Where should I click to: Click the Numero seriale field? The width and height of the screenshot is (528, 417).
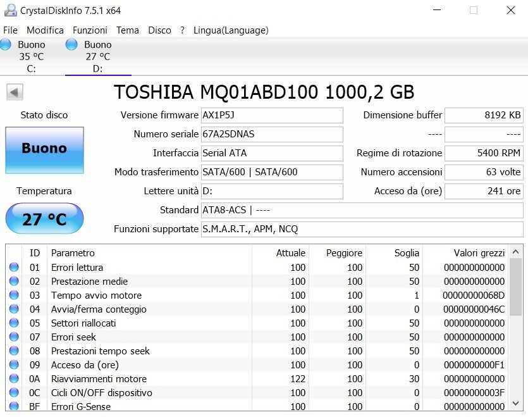pyautogui.click(x=272, y=134)
